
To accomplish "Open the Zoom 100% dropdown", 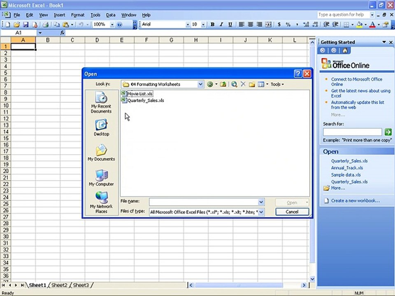I will click(112, 24).
